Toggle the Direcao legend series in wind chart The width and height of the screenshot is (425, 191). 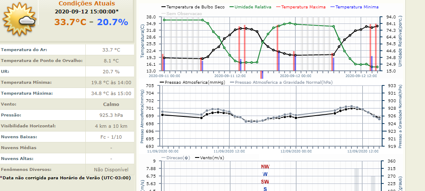click(x=176, y=158)
